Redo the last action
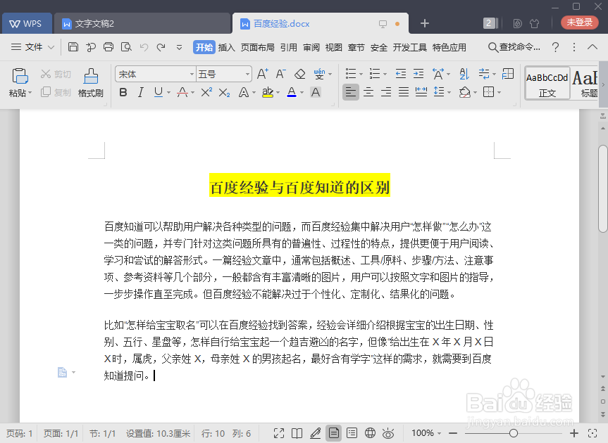This screenshot has height=443, width=608. tap(161, 47)
